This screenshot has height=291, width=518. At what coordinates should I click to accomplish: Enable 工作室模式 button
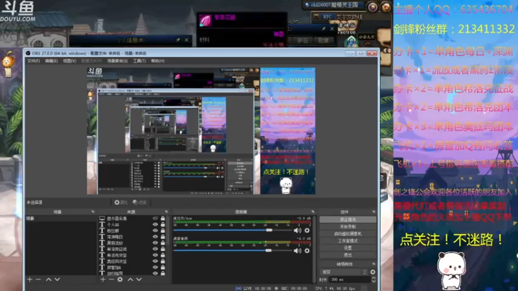[348, 241]
